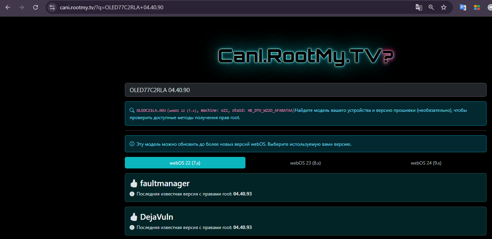The width and height of the screenshot is (492, 239).
Task: Open the zoom level magnifier icon
Action: [431, 7]
